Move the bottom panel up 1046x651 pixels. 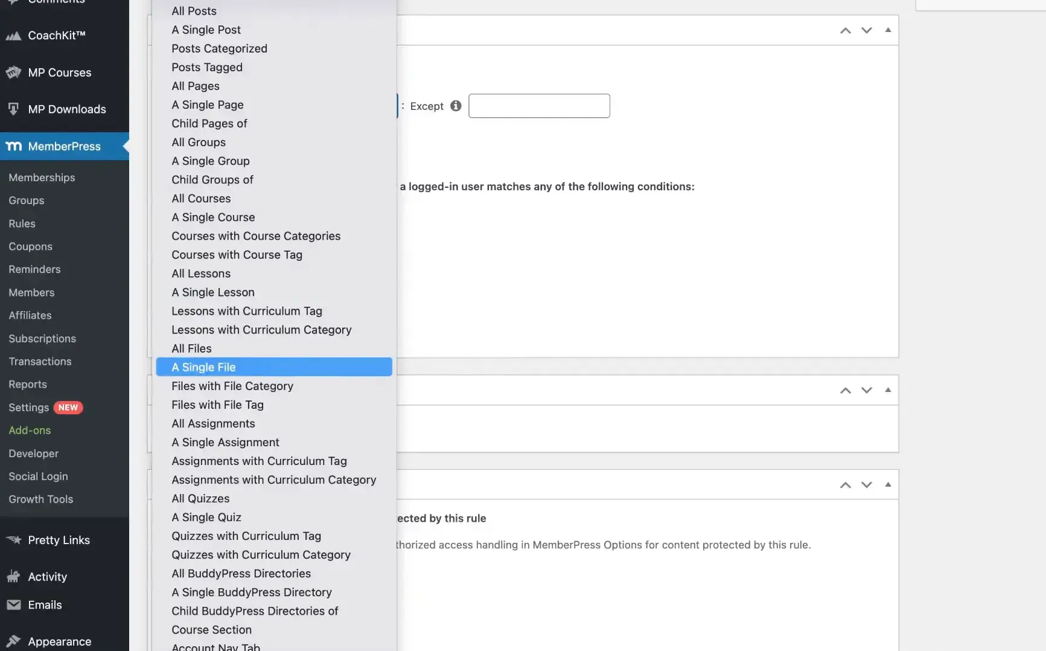(x=845, y=484)
